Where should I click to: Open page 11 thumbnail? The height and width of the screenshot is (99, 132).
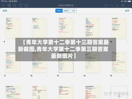13,62
